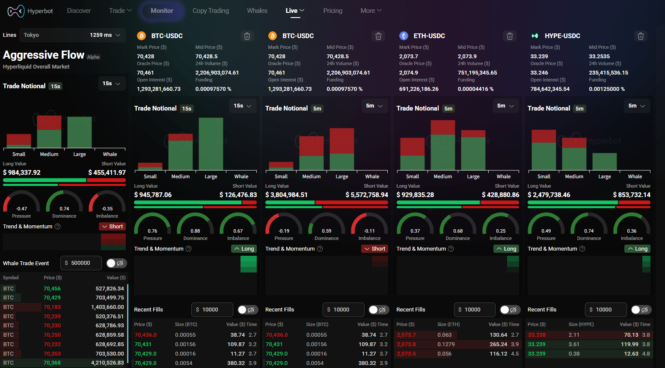Click the HYPE token icon
The image size is (665, 368).
pos(534,36)
